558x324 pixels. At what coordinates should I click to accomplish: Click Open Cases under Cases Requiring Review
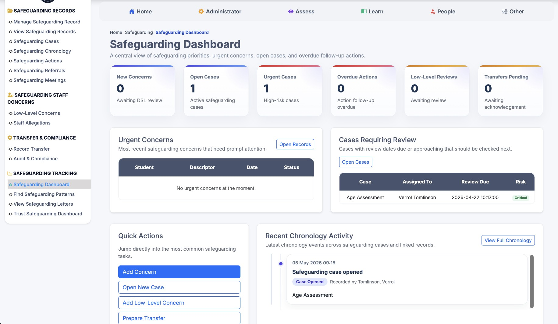[355, 162]
